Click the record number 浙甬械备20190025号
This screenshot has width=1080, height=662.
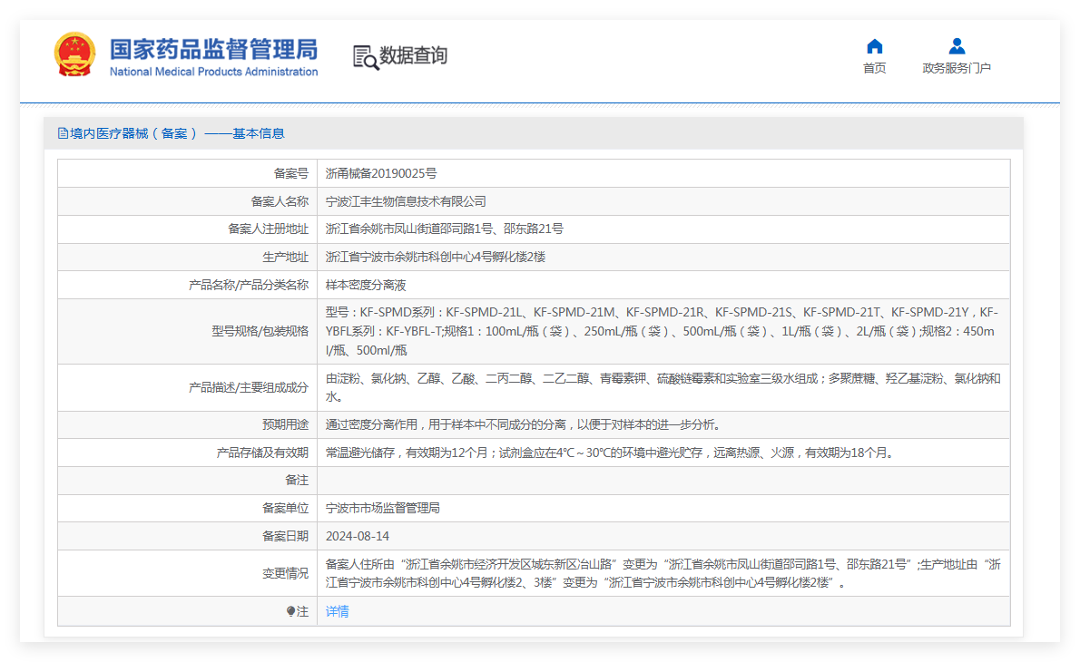pos(381,173)
